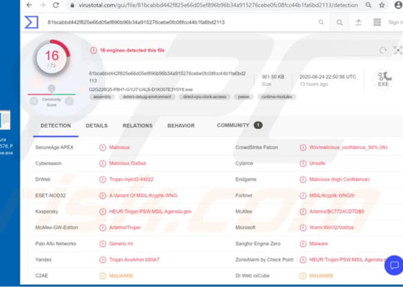Click the zoom magnifier icon in the address bar
Screen dimensions: 403x287
(x=368, y=5)
